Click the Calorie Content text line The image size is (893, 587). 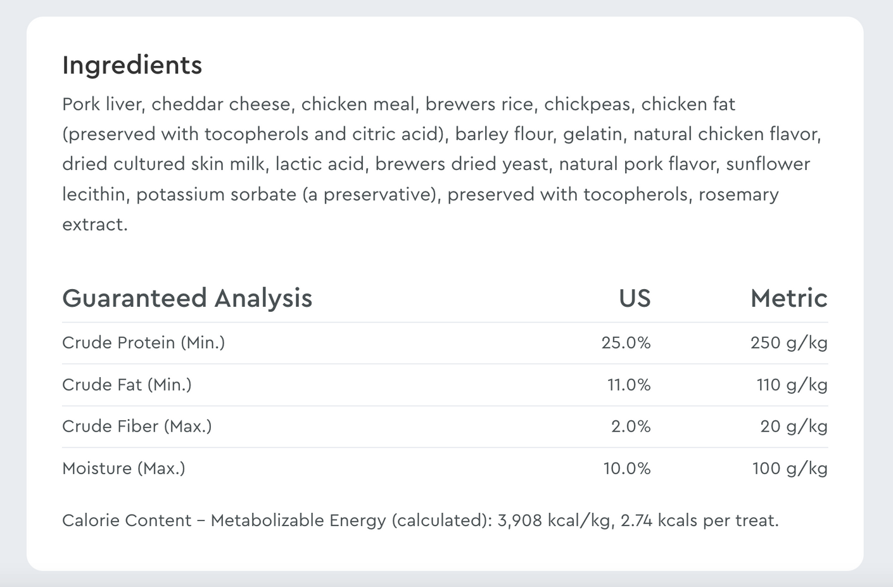click(x=420, y=520)
